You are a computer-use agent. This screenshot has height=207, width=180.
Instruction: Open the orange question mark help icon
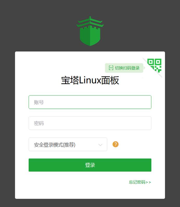[115, 144]
